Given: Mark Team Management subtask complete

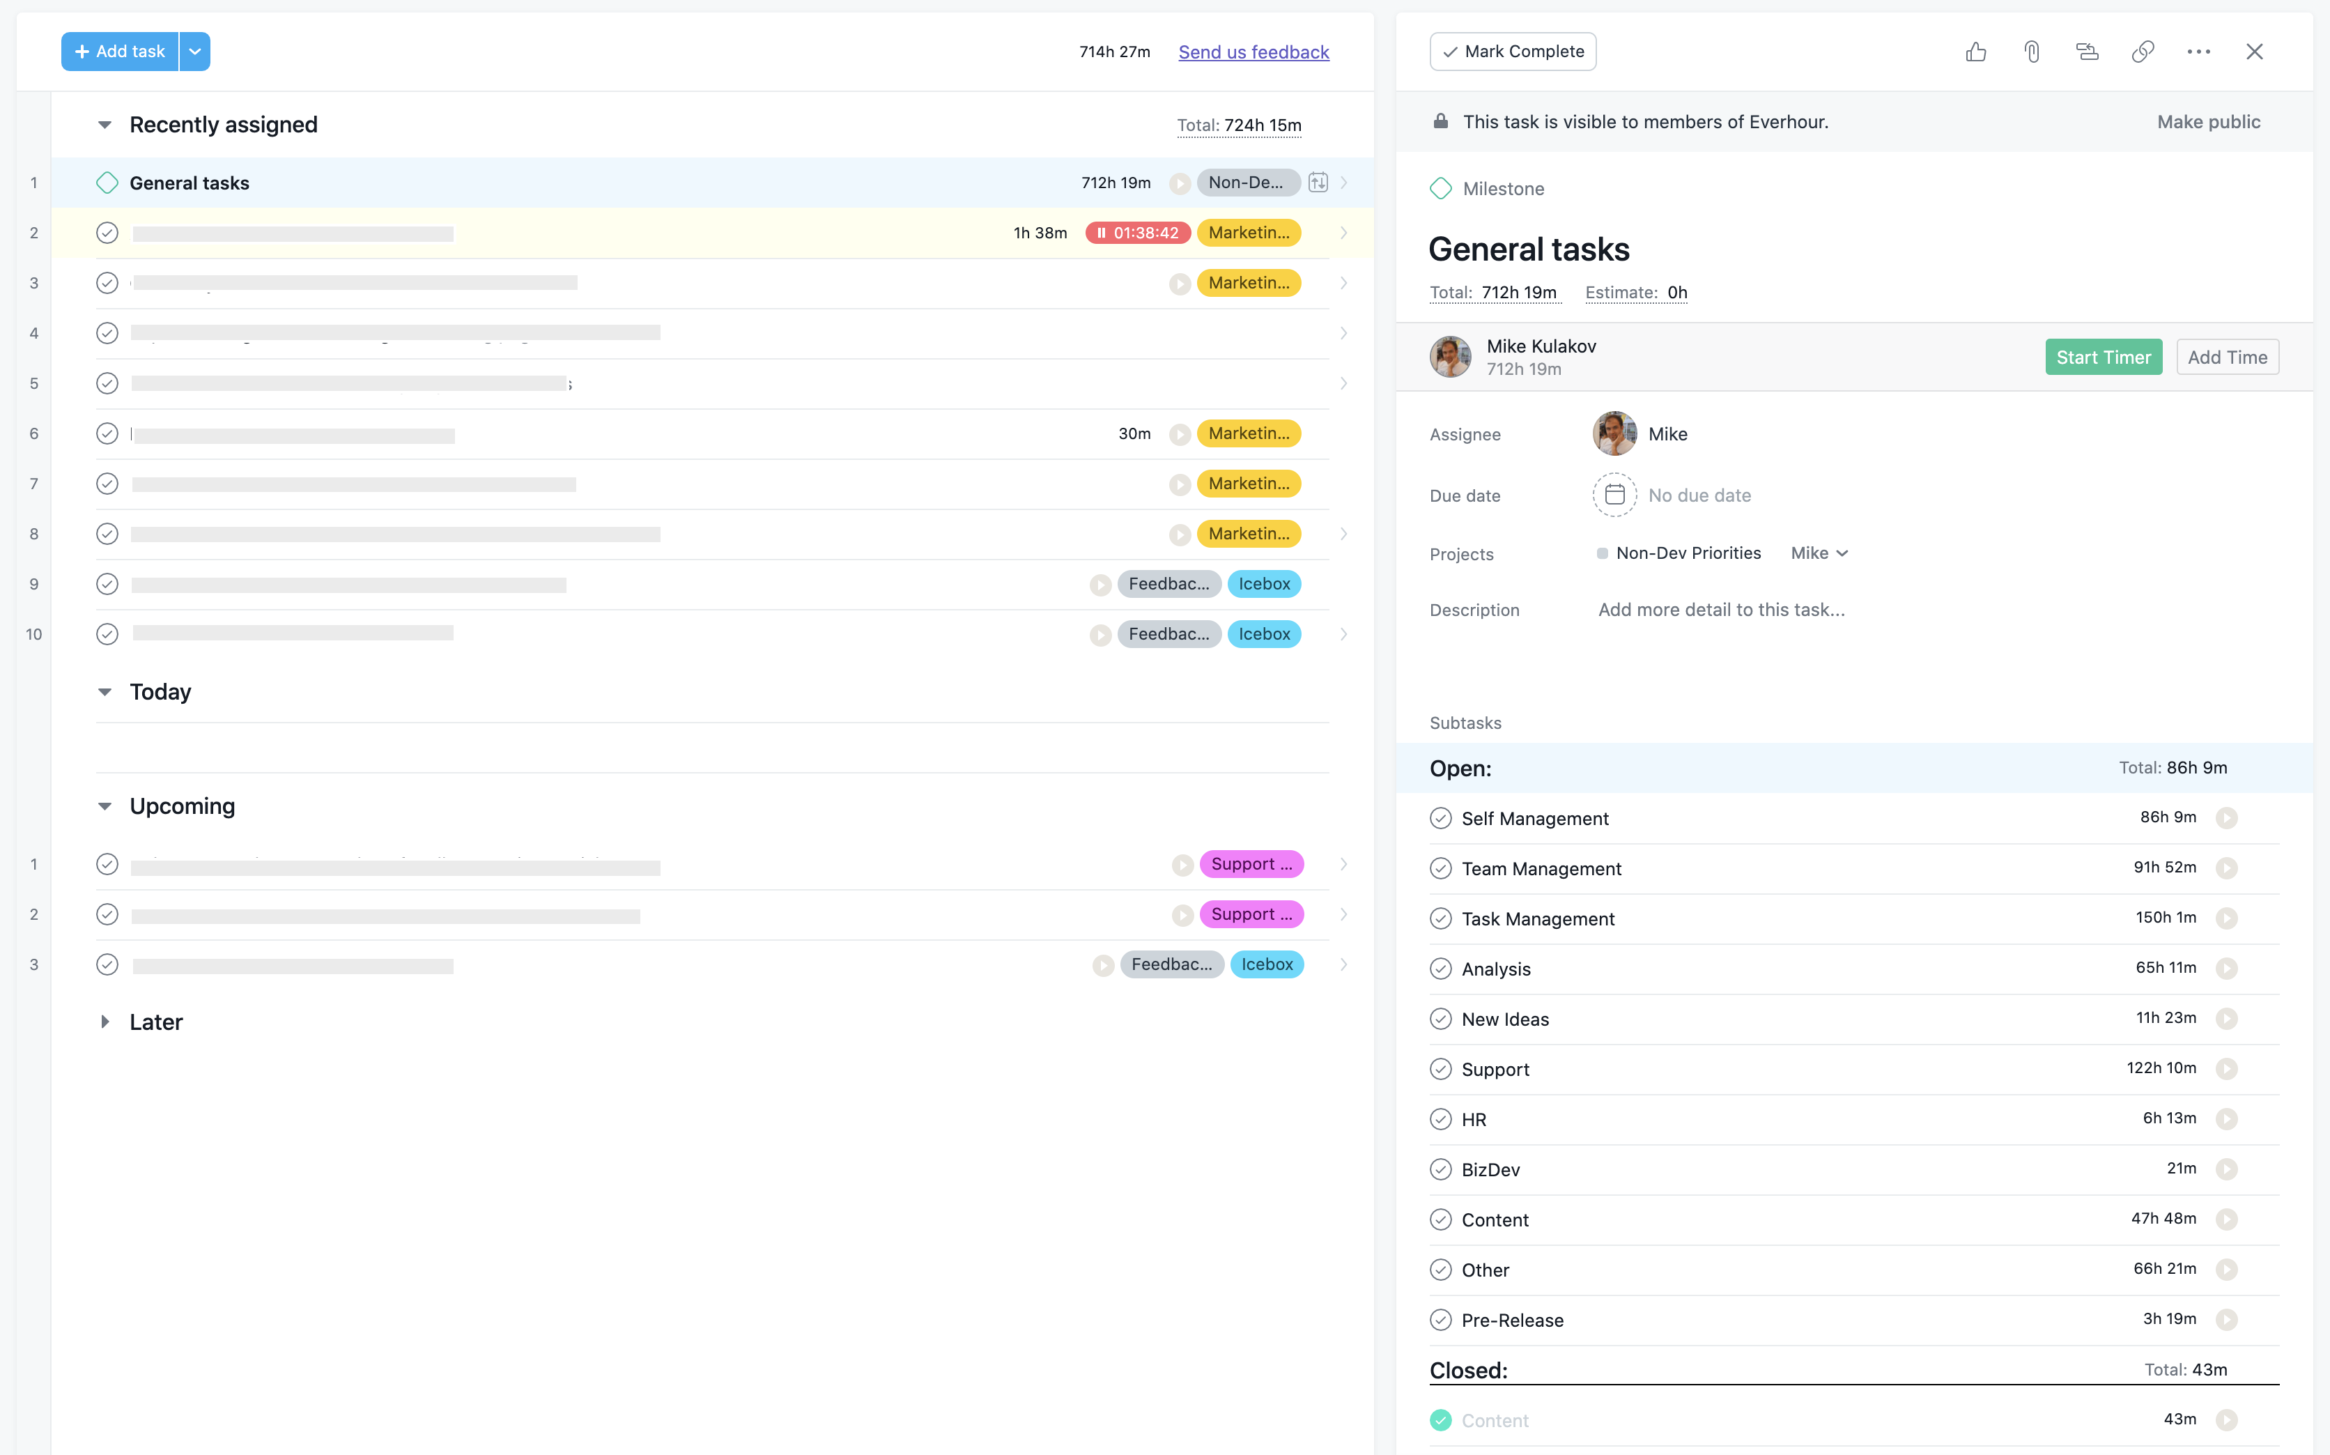Looking at the screenshot, I should click(x=1440, y=868).
